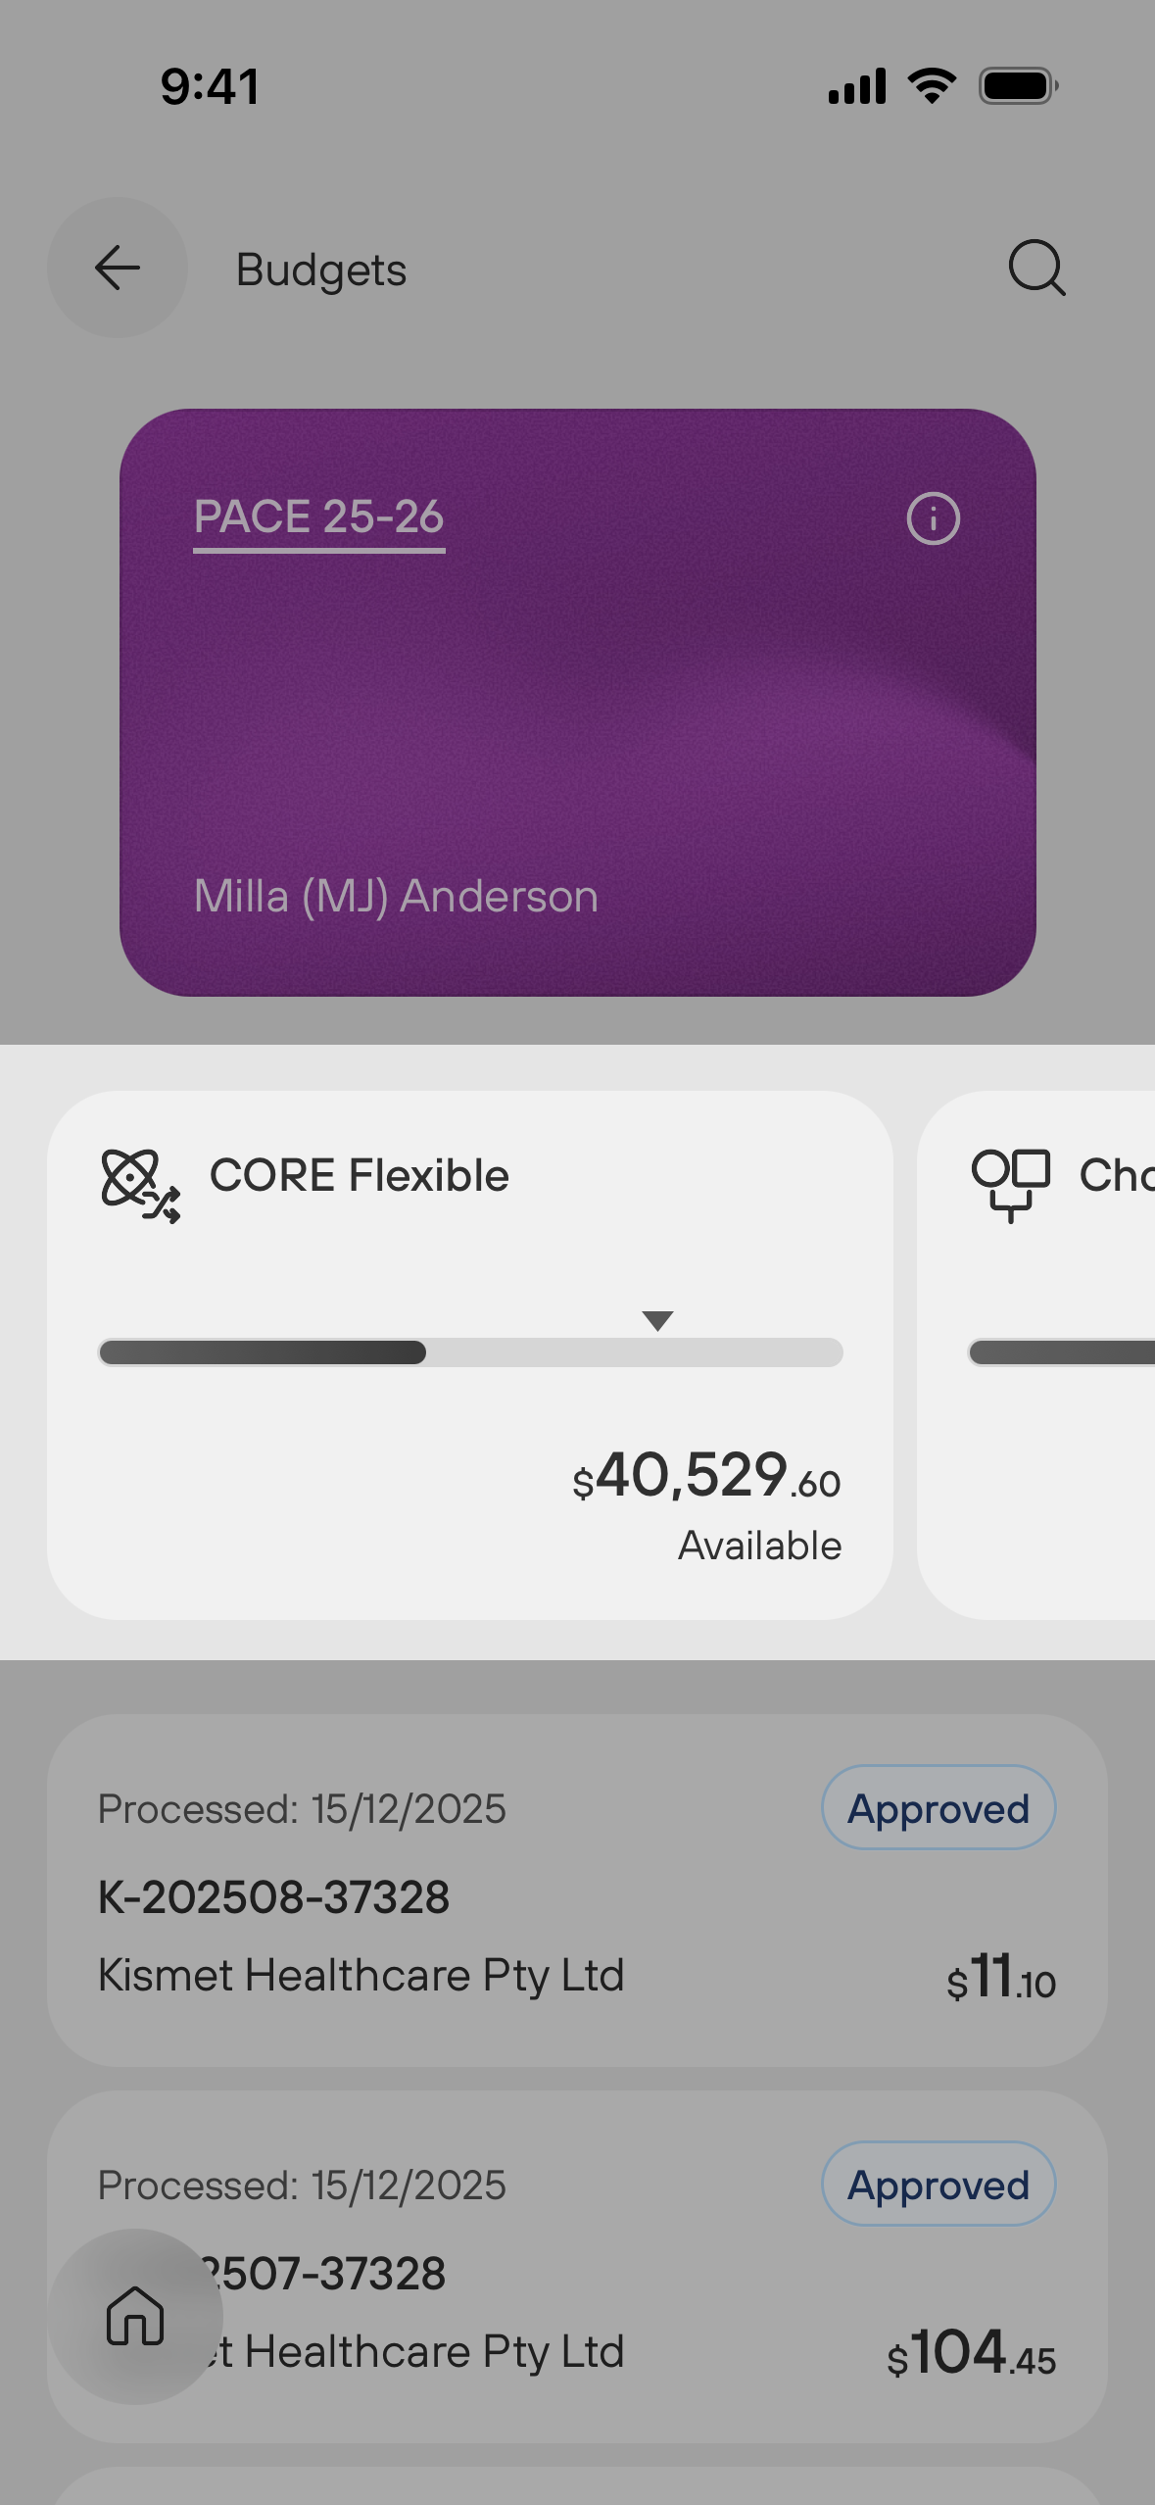Viewport: 1155px width, 2505px height.
Task: Tap the CORE Flexible category icon
Action: (140, 1186)
